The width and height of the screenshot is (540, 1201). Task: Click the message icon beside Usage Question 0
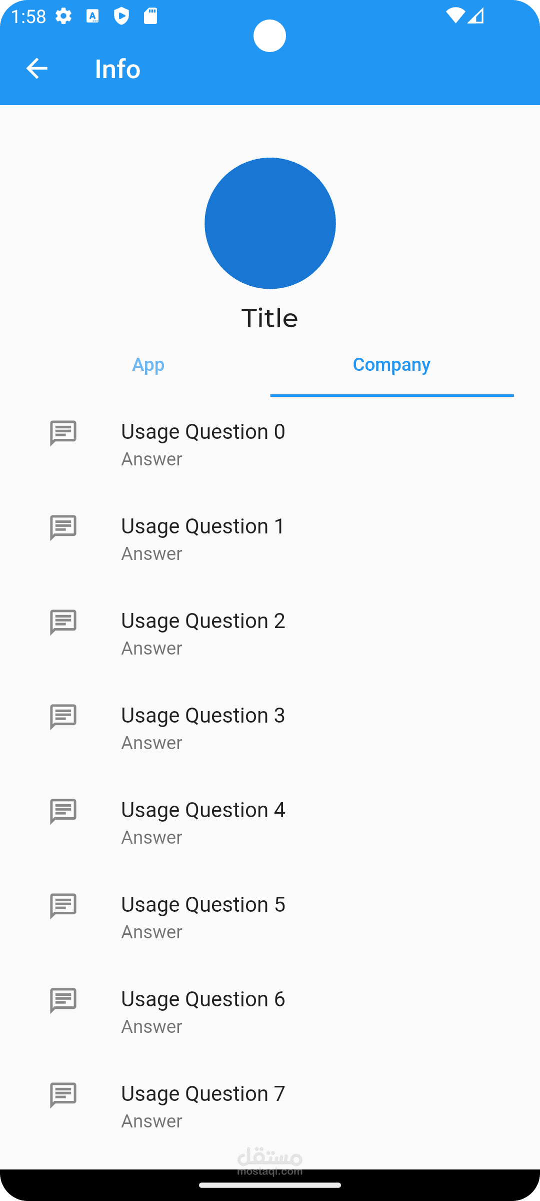[x=63, y=433]
